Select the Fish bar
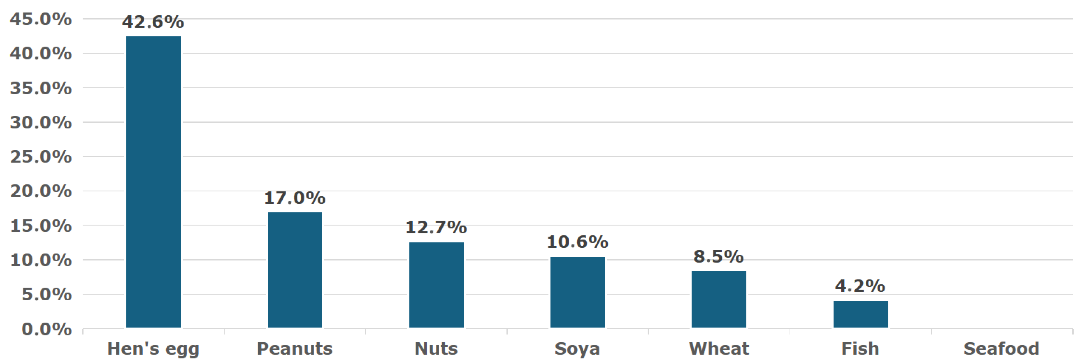 860,314
